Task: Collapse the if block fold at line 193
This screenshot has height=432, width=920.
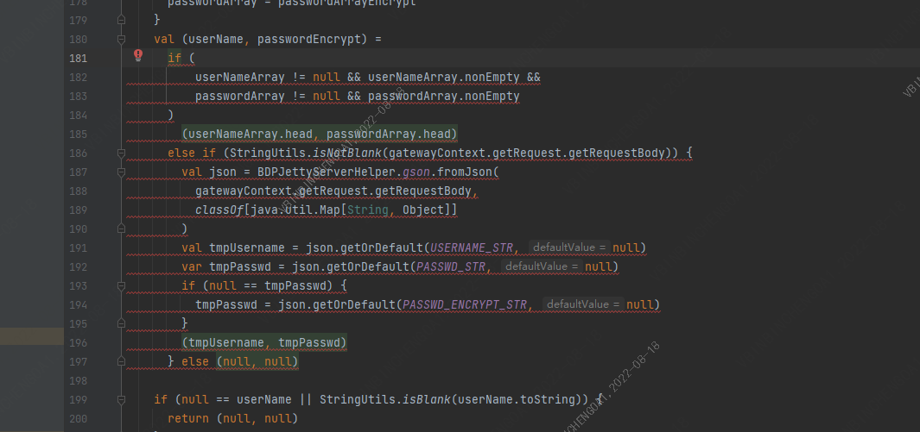Action: tap(122, 285)
